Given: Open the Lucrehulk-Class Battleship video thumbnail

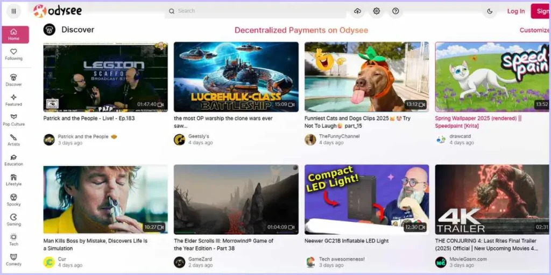Looking at the screenshot, I should coord(236,76).
